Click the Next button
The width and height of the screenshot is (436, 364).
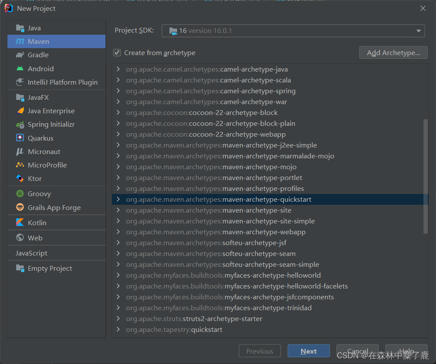pos(309,351)
